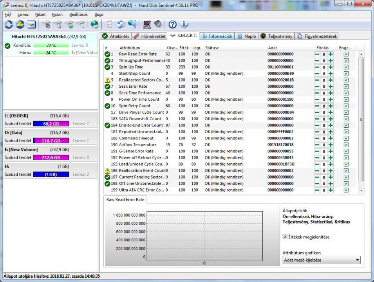Uncheck the enable checkbox for Spin Up Time
This screenshot has height=282, width=374.
(346, 67)
